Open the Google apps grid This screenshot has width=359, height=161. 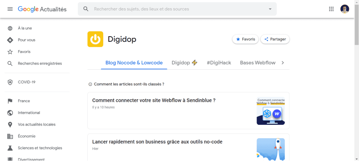pyautogui.click(x=331, y=9)
